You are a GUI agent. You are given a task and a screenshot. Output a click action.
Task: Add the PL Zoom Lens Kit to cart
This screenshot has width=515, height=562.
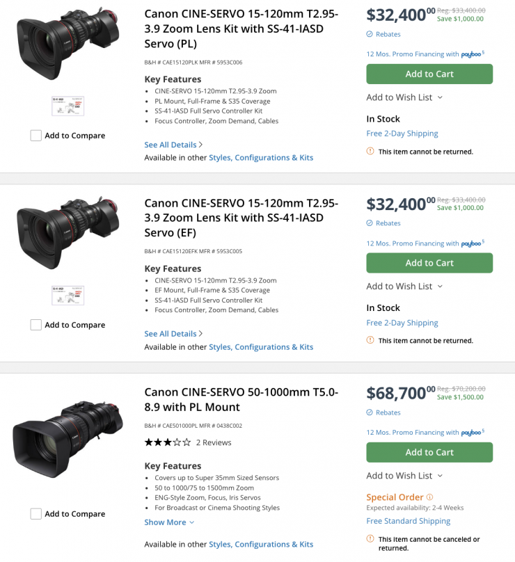(x=429, y=74)
